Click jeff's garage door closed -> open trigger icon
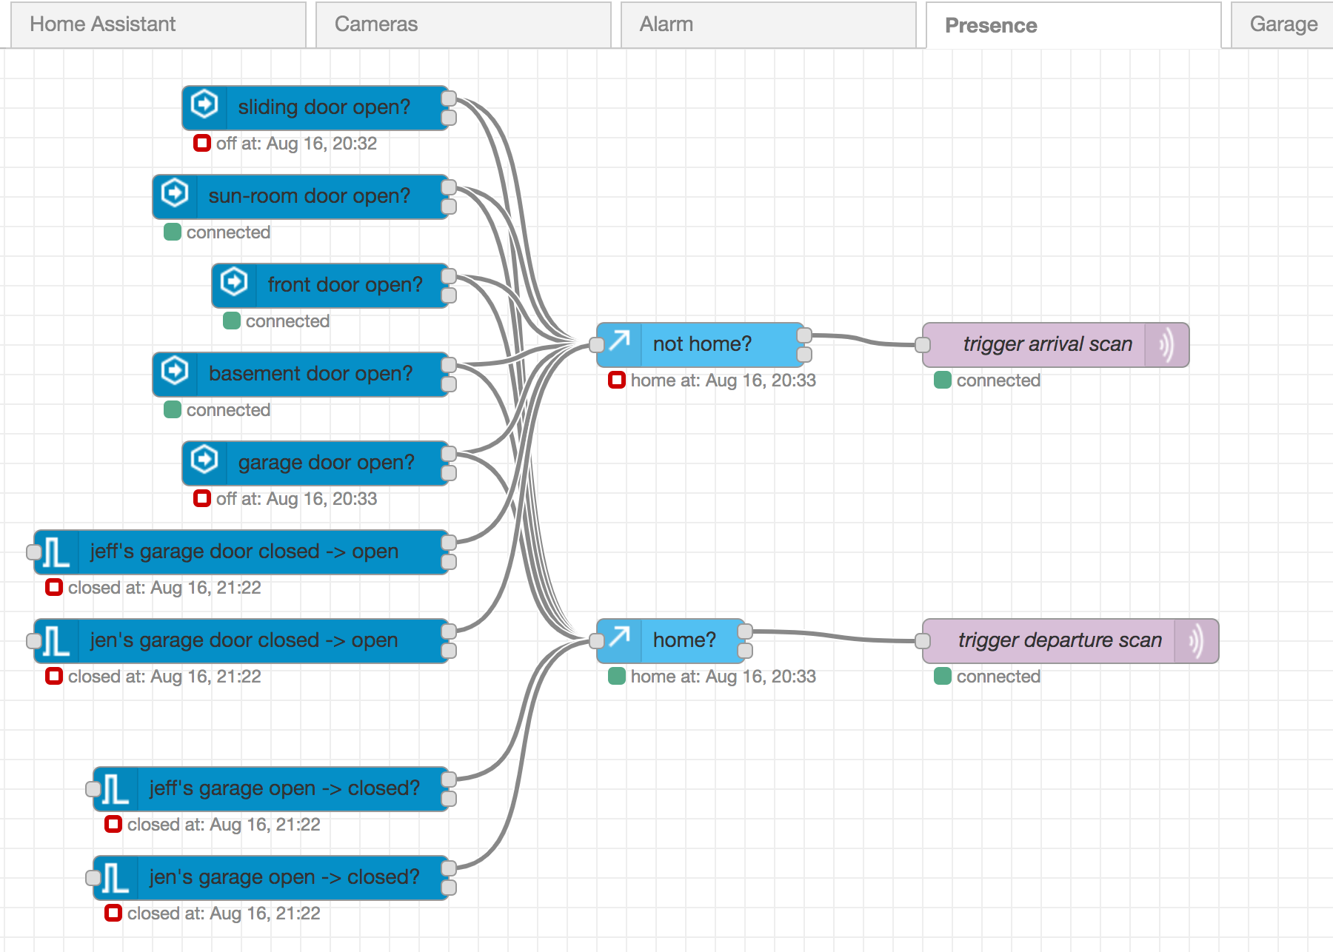 click(x=56, y=552)
